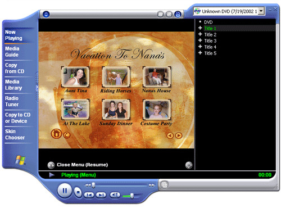Click the Costume Party caption text
This screenshot has height=208, width=281.
(x=156, y=124)
